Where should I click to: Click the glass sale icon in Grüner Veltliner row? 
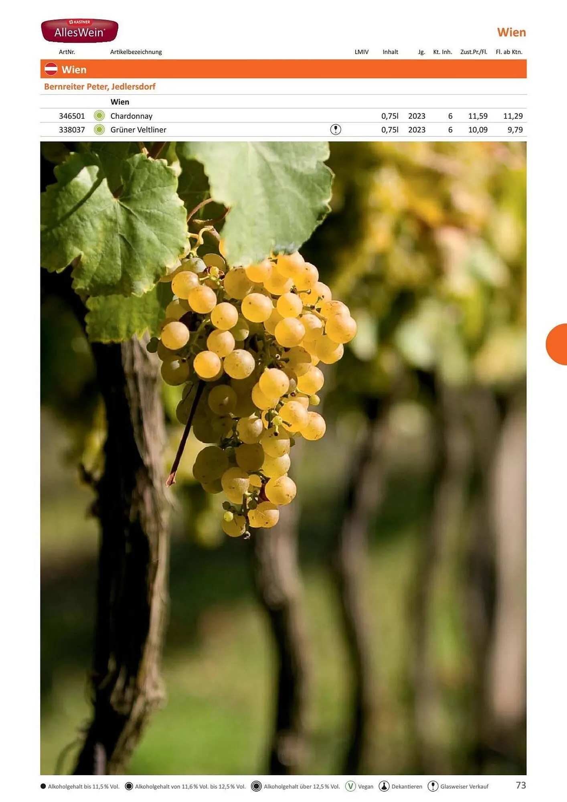click(336, 130)
